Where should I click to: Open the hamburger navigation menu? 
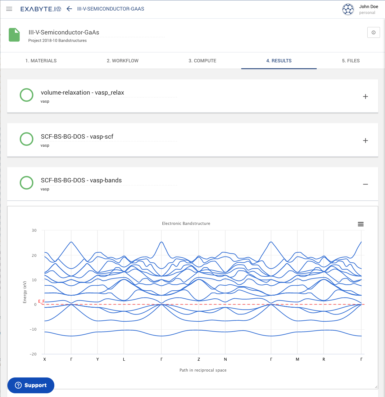[x=9, y=9]
